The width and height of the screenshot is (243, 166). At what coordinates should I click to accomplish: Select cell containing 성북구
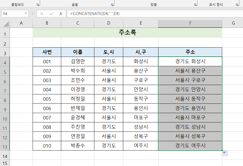[x=141, y=136]
